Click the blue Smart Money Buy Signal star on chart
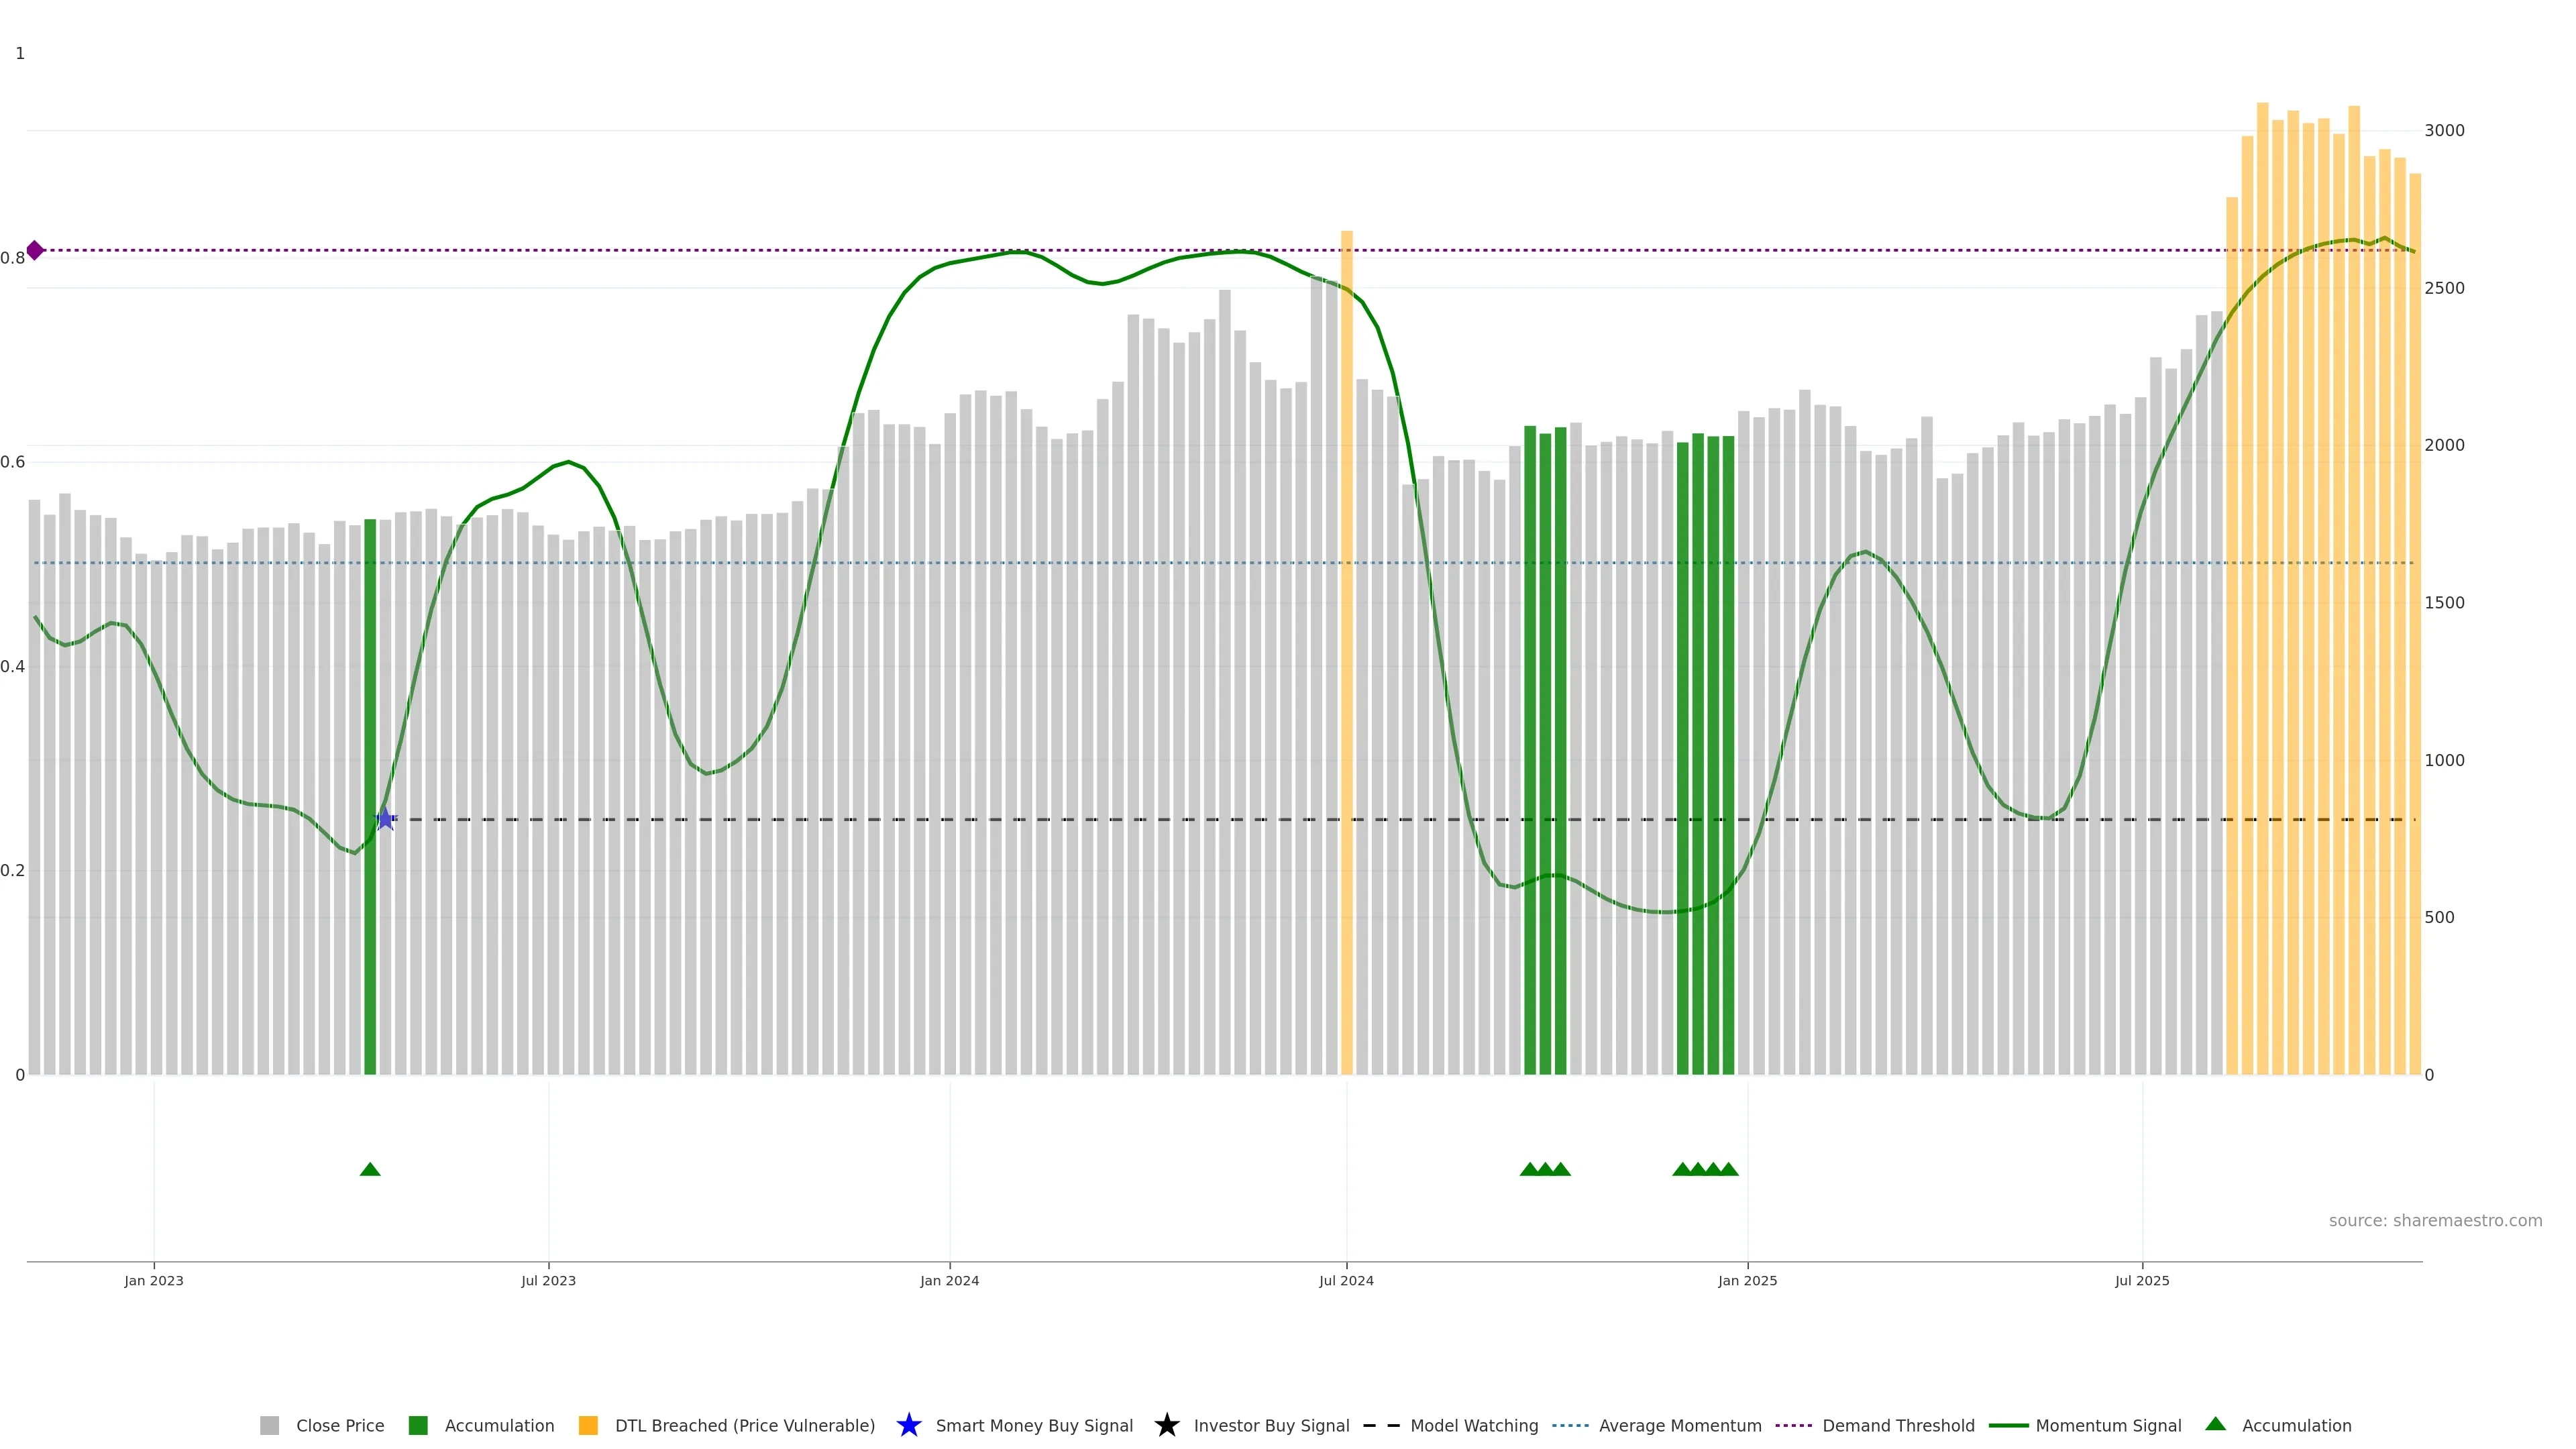2576x1449 pixels. click(385, 819)
